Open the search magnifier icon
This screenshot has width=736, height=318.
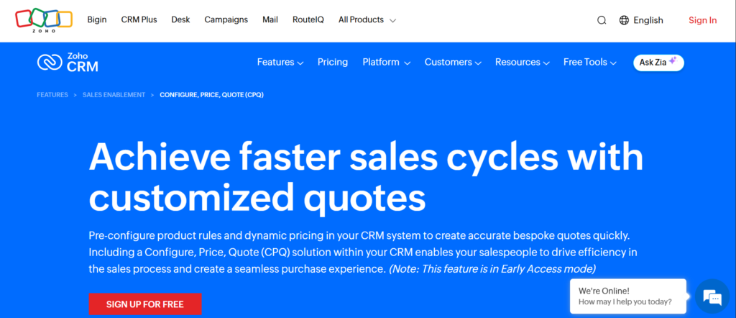(602, 20)
